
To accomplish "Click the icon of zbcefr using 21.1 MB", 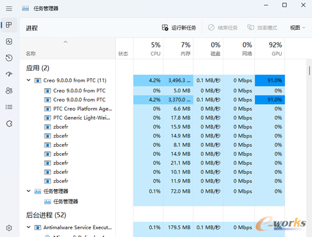I will coord(48,163).
